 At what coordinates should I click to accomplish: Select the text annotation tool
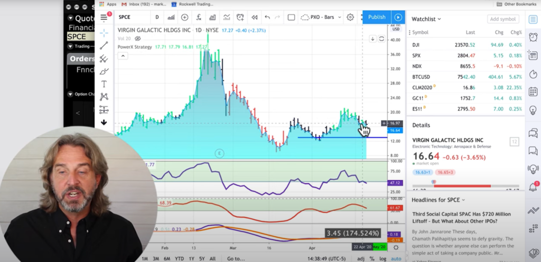104,84
